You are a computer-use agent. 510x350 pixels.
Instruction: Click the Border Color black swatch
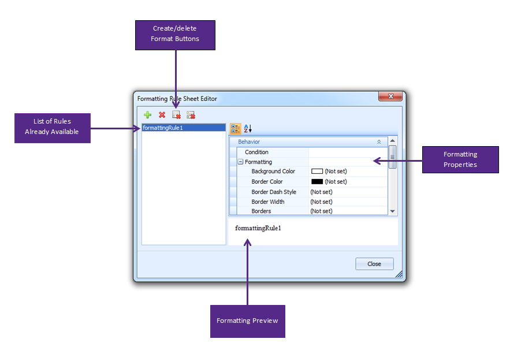(317, 181)
